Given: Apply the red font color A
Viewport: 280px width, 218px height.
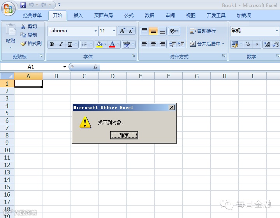Looking at the screenshot, I should (x=112, y=44).
